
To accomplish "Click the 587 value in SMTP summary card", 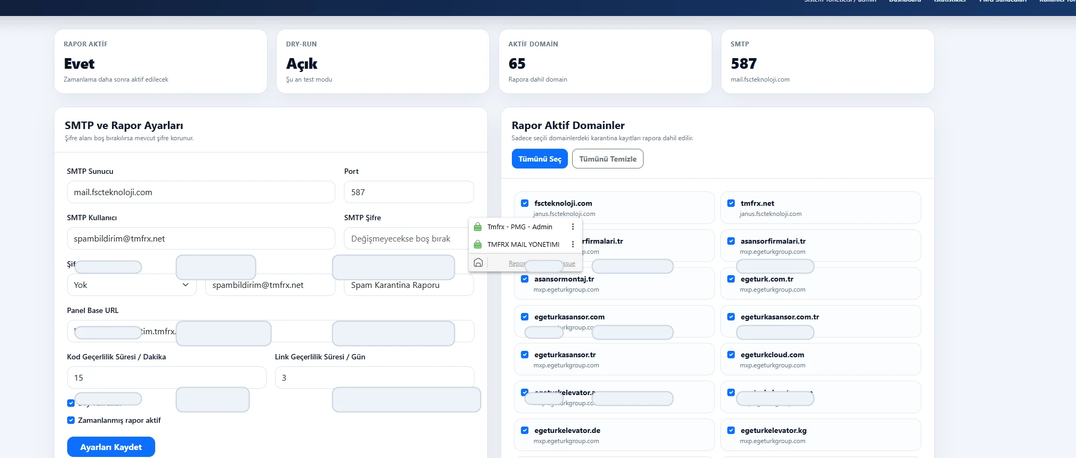I will click(744, 64).
